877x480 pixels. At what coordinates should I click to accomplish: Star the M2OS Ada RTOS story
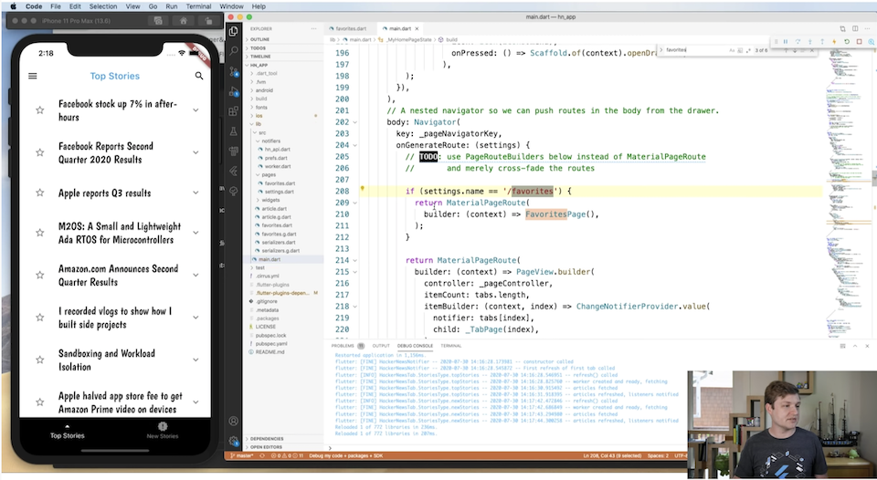[39, 233]
